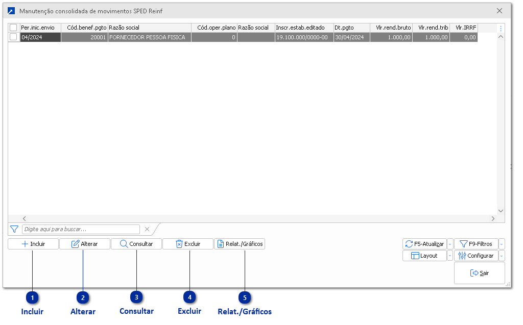This screenshot has height=325, width=523.
Task: Select the cell 'FORNECEDOR PESSOA FISICA'
Action: [x=150, y=37]
